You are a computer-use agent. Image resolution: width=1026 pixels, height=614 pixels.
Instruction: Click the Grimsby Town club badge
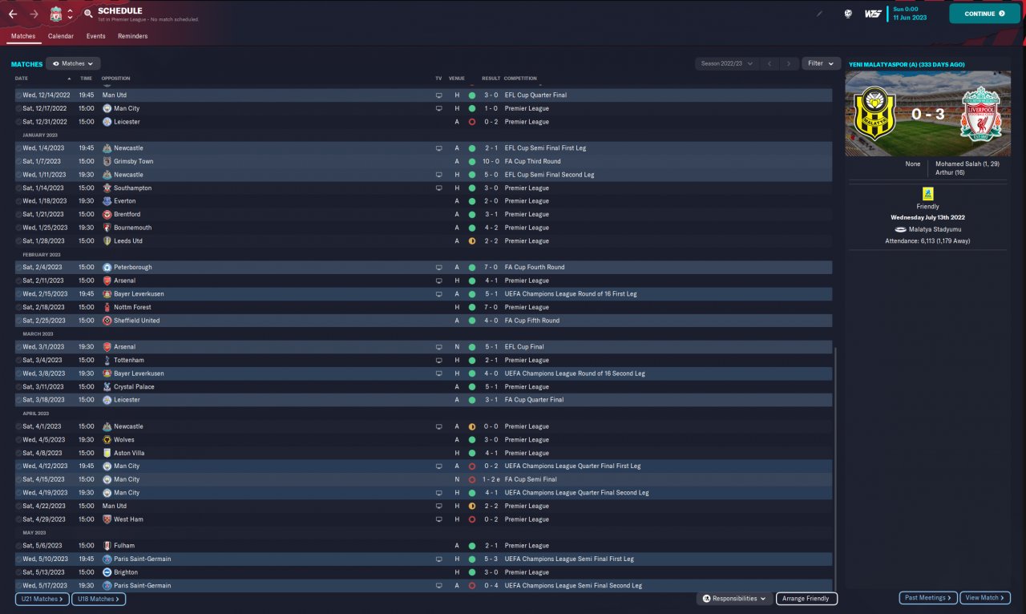107,161
